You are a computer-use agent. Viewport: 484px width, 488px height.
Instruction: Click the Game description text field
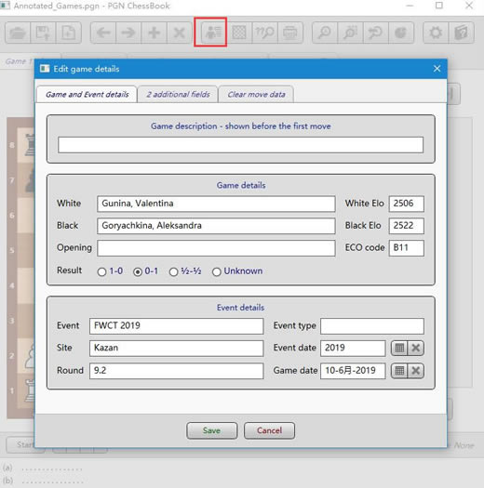[x=240, y=145]
